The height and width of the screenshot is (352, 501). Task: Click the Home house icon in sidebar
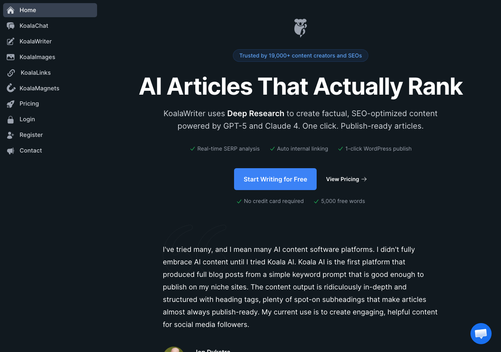[x=11, y=10]
